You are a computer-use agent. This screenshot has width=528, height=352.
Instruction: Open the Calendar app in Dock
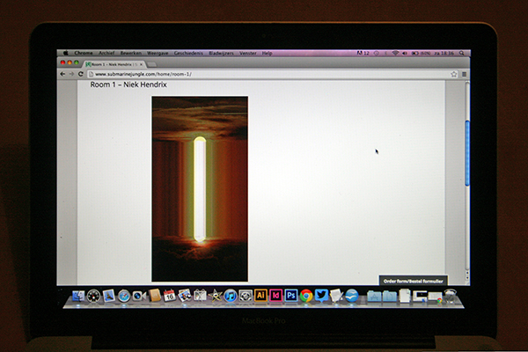(169, 296)
